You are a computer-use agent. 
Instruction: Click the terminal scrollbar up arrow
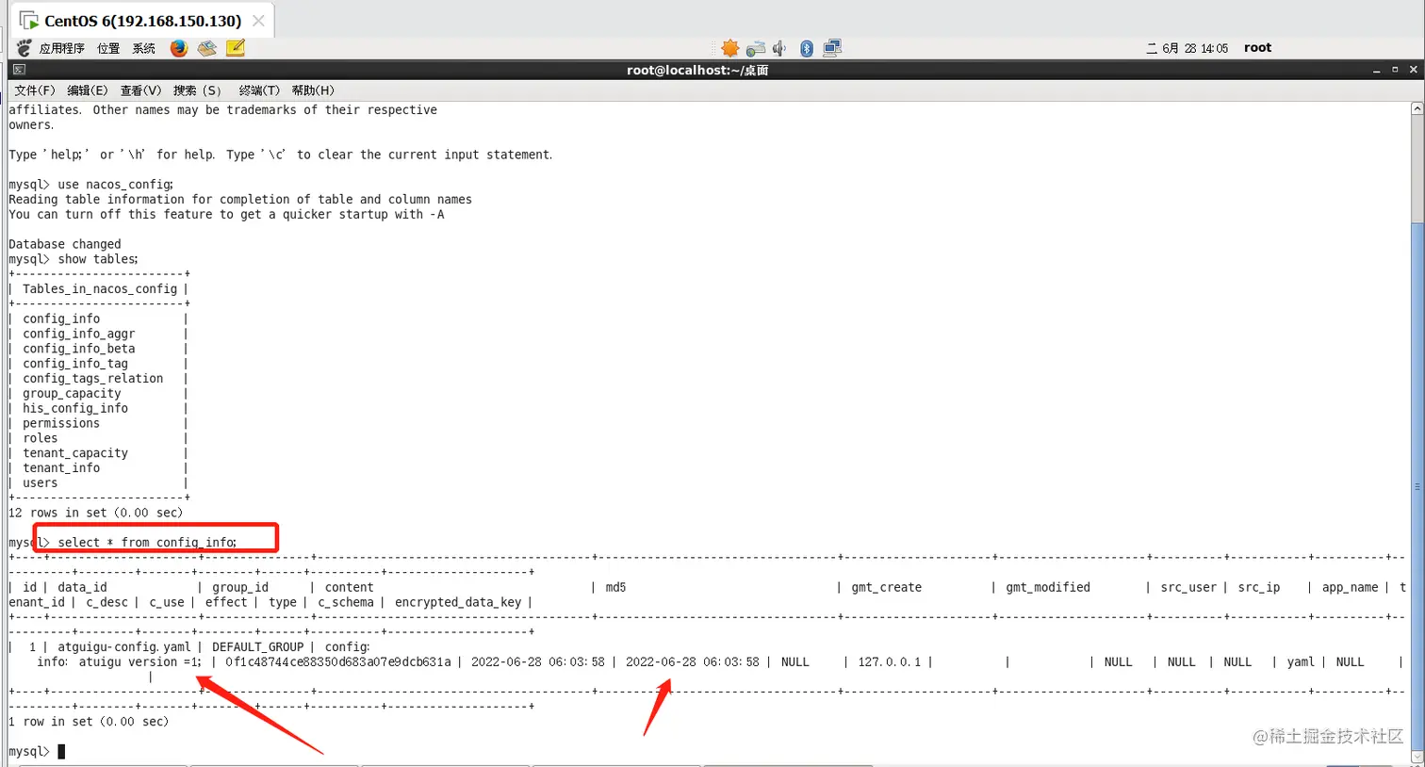(1417, 109)
